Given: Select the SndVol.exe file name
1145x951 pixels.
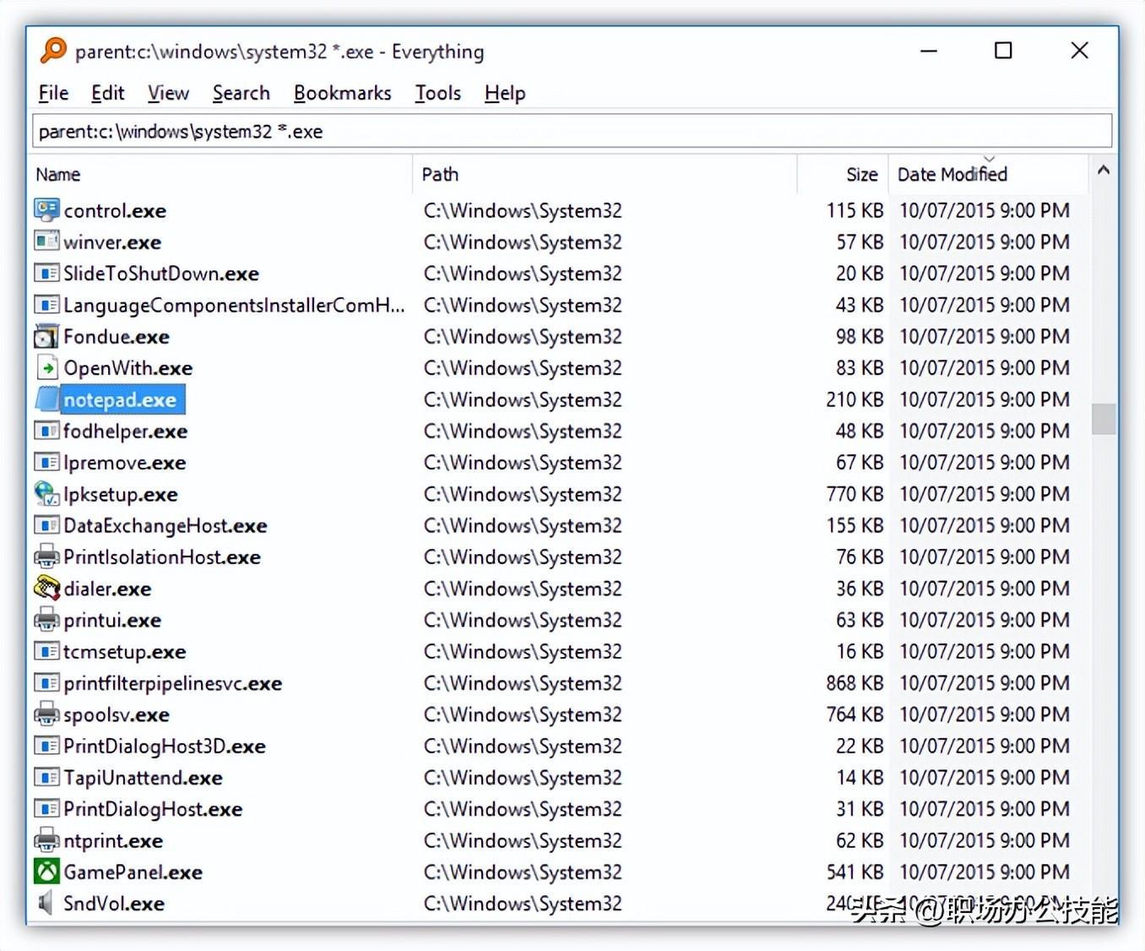Looking at the screenshot, I should click(x=114, y=904).
